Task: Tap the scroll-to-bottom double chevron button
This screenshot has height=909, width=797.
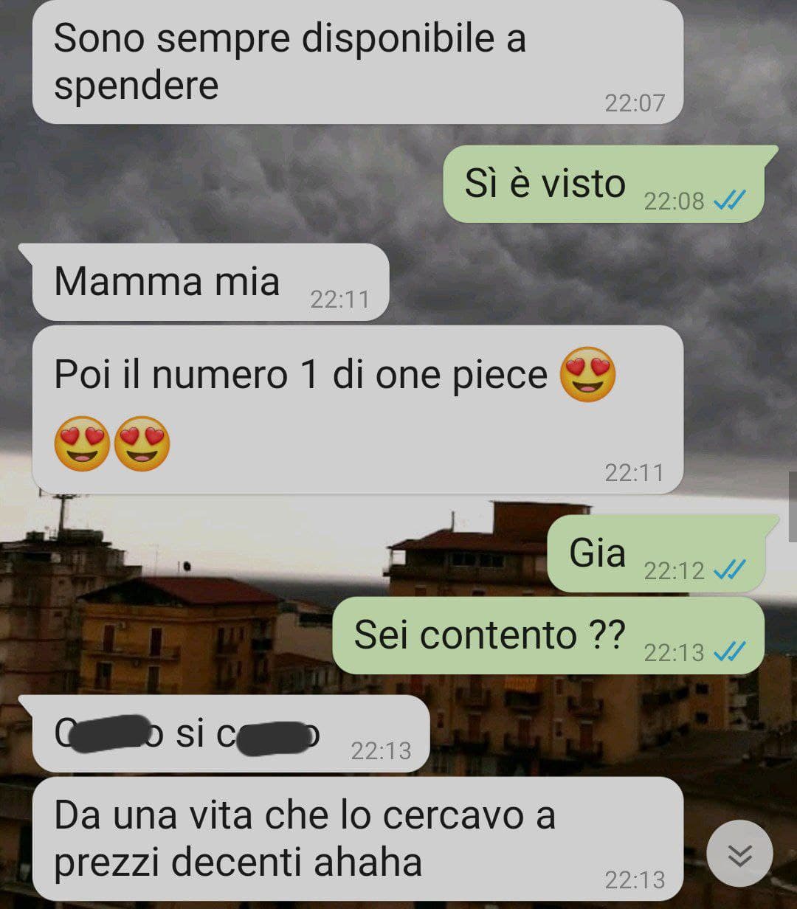Action: click(x=739, y=855)
